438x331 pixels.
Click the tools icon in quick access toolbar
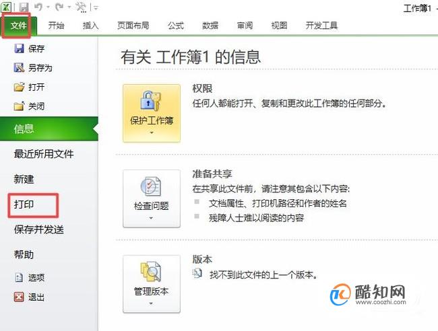click(x=82, y=7)
